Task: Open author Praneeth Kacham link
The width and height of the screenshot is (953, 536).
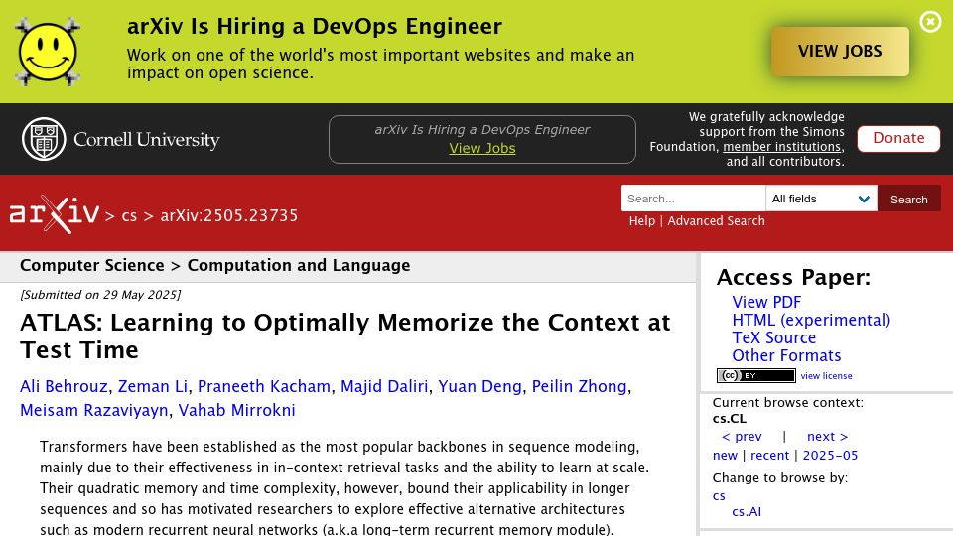Action: pyautogui.click(x=264, y=386)
